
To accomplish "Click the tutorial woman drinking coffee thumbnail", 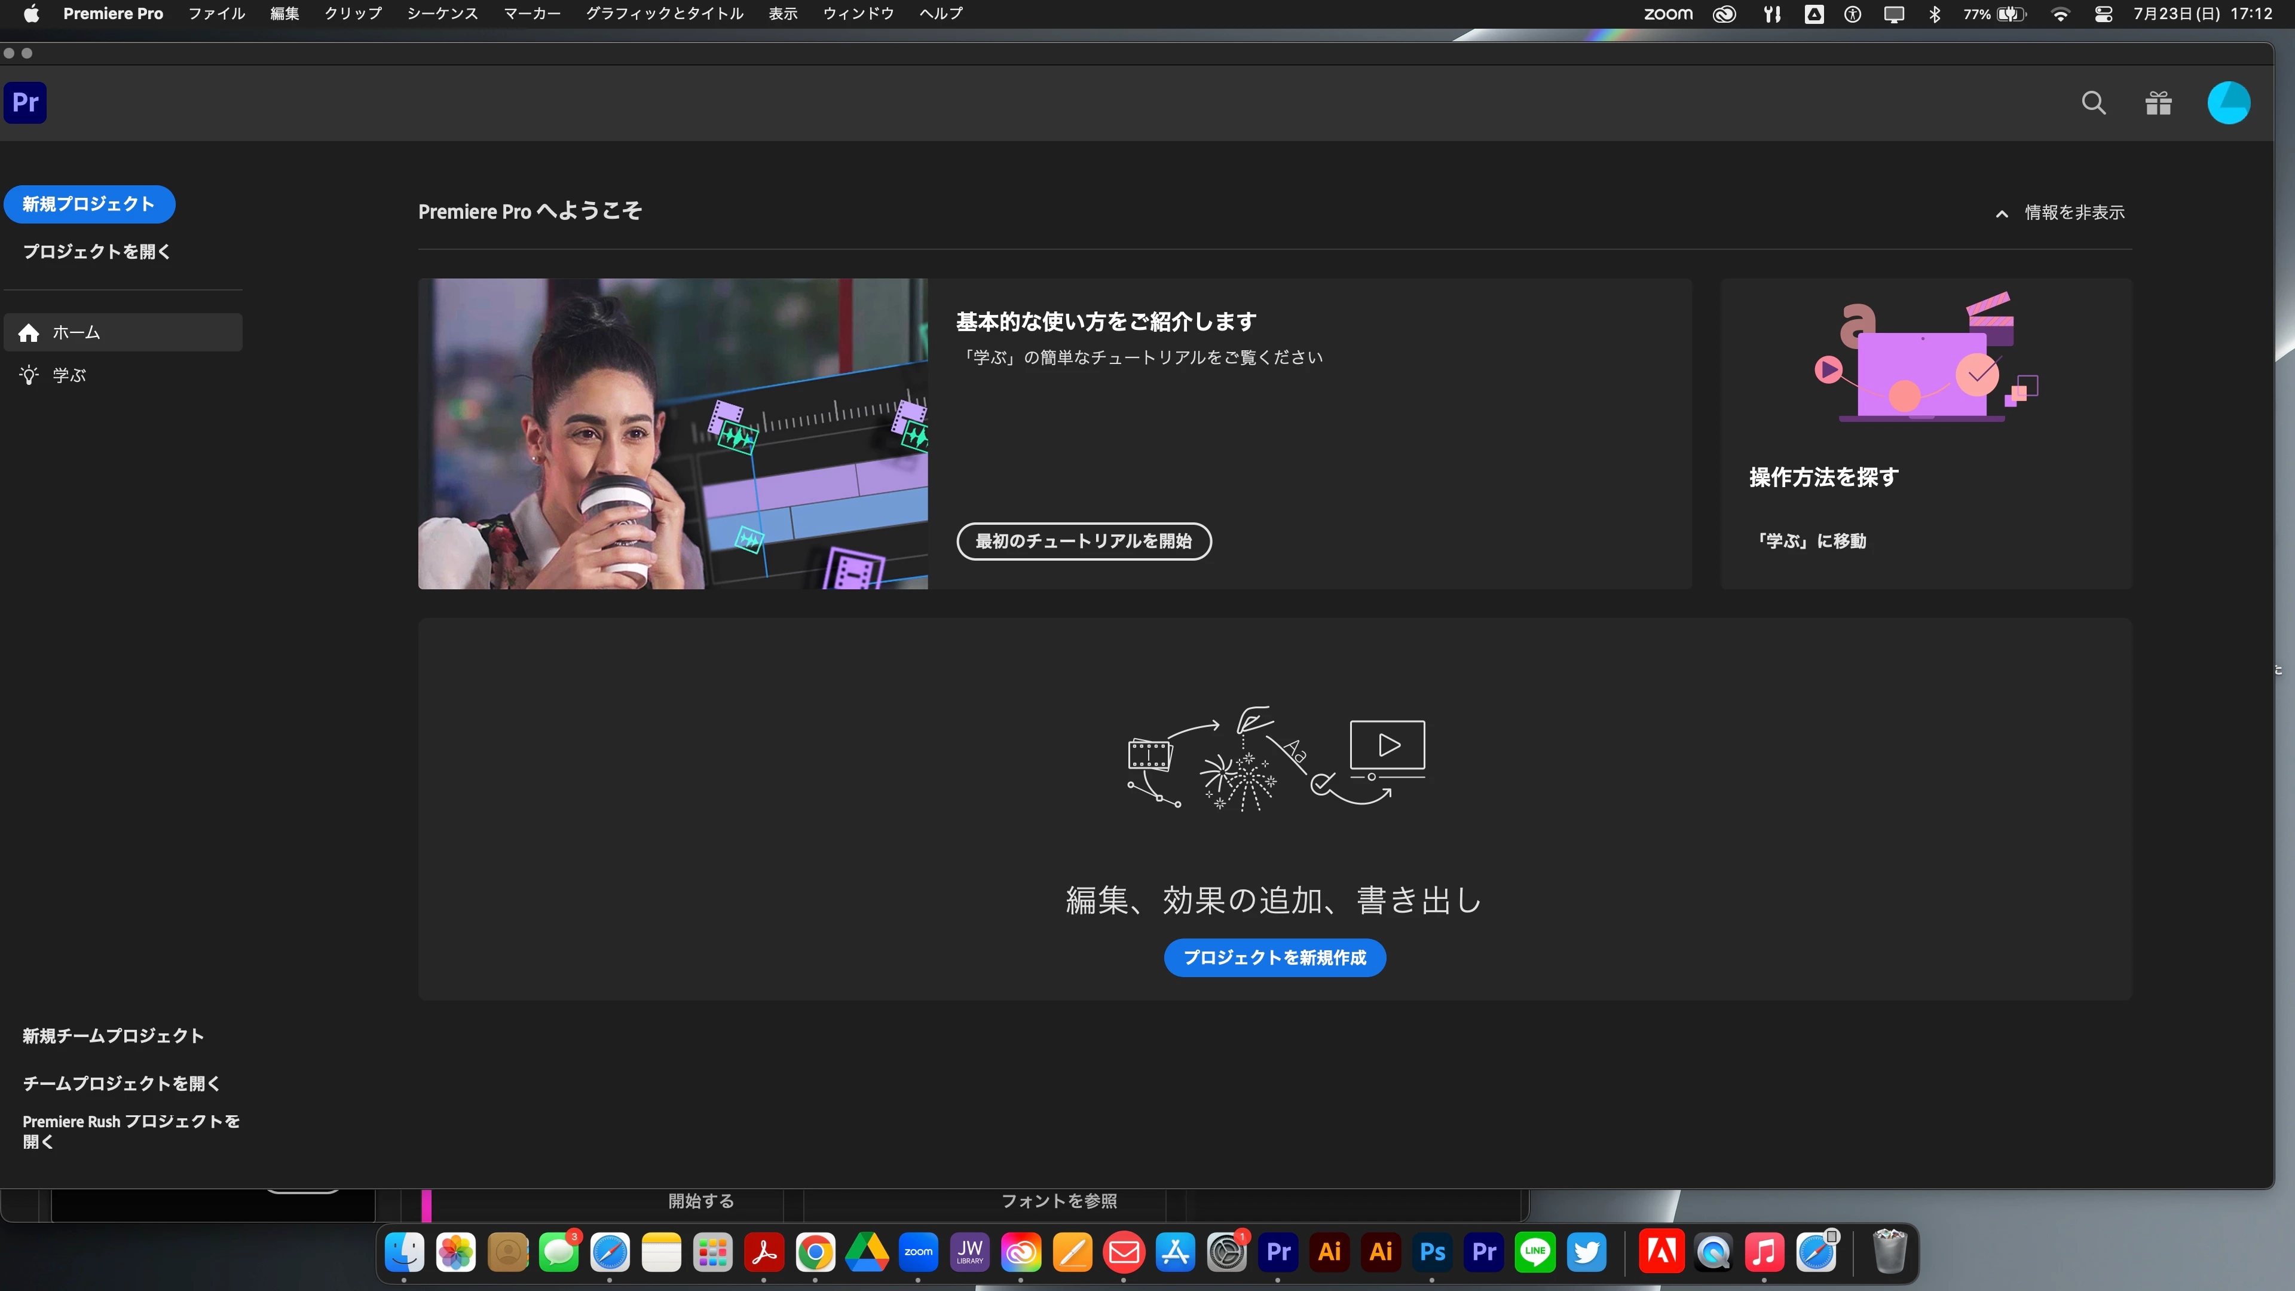I will tap(672, 434).
